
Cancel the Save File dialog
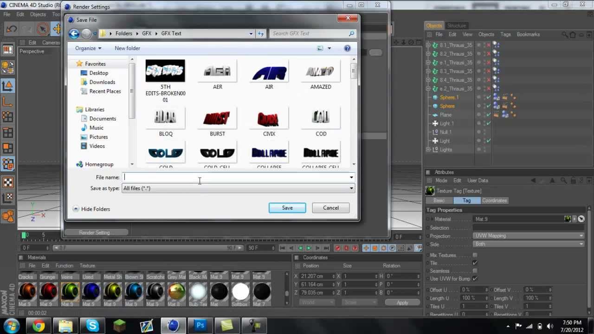click(x=331, y=208)
